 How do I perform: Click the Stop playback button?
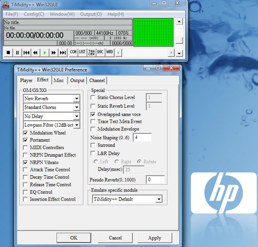coord(8,52)
